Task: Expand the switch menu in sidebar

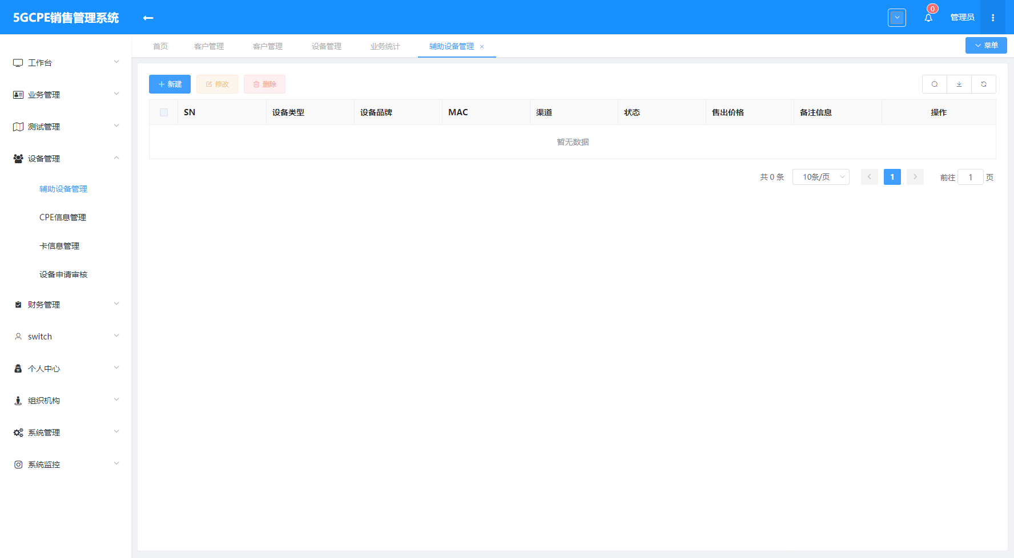Action: coord(40,336)
